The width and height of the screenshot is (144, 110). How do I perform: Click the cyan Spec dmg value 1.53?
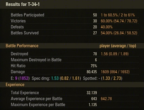(55, 78)
